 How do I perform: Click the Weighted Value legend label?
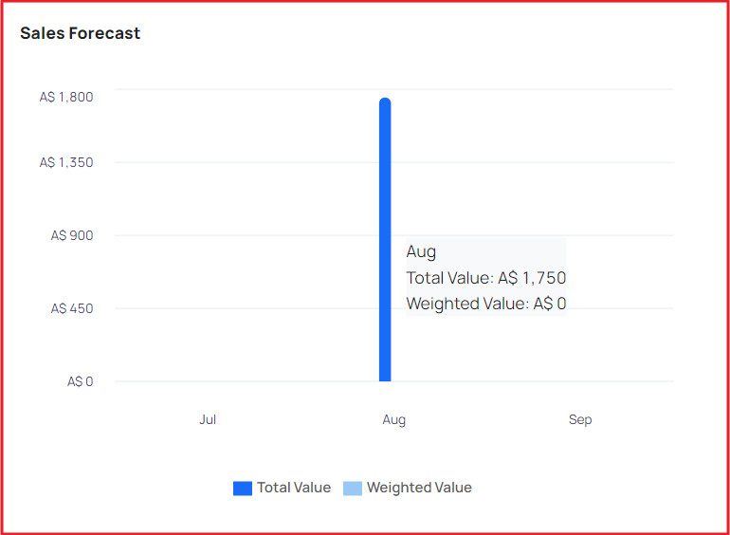coord(419,488)
